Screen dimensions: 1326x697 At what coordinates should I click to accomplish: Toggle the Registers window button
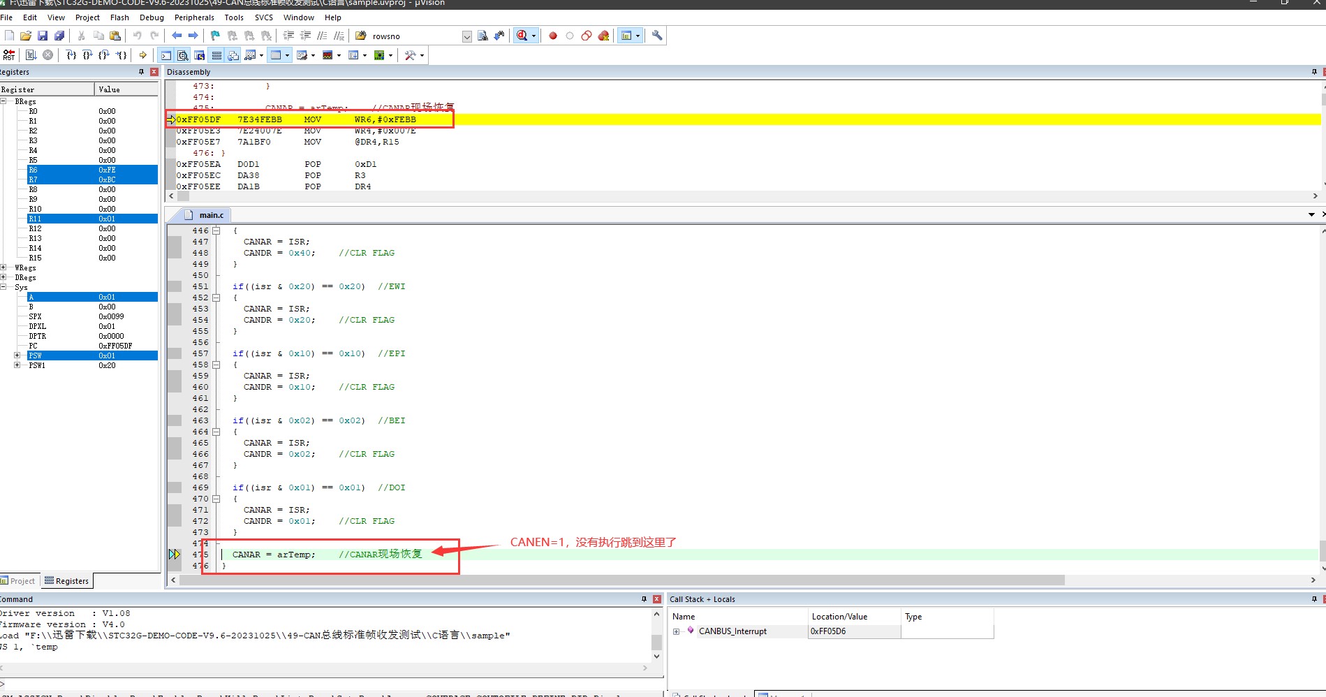pyautogui.click(x=216, y=55)
